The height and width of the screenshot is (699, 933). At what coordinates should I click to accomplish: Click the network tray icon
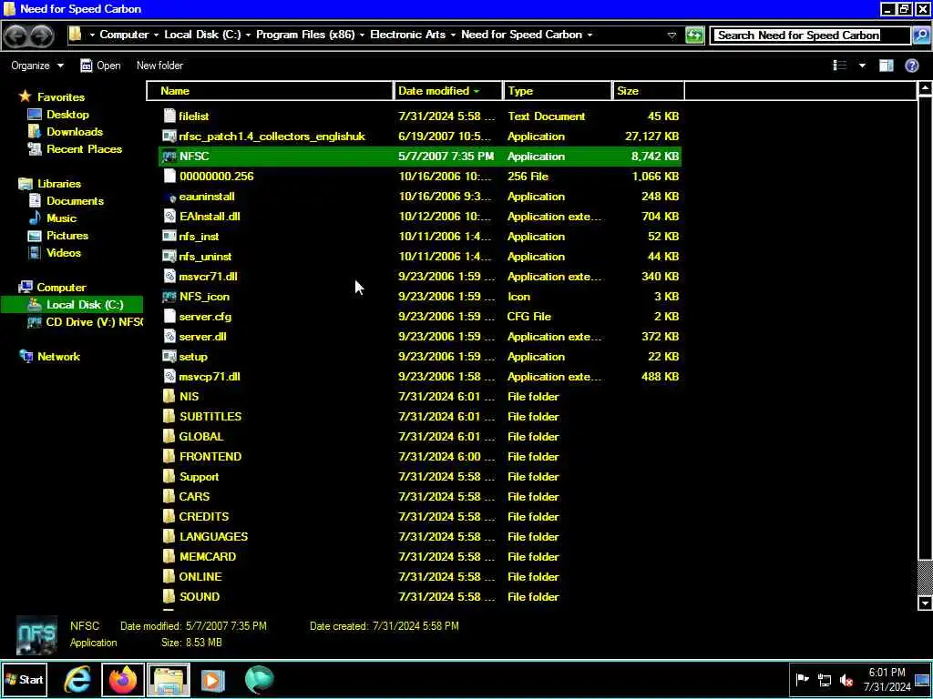824,680
